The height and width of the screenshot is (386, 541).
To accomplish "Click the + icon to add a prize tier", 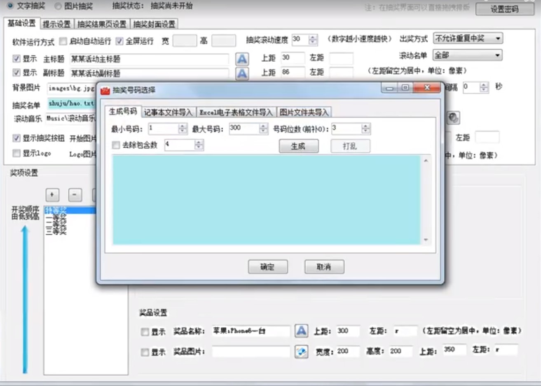I will coord(52,195).
